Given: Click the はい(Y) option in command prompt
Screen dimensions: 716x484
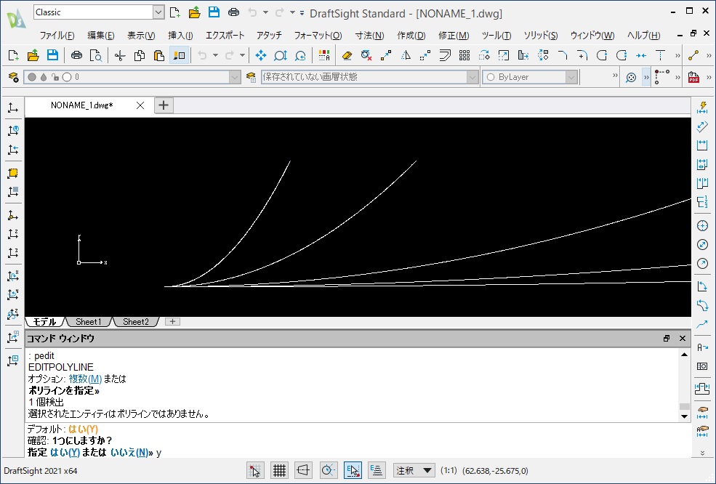Looking at the screenshot, I should click(65, 453).
